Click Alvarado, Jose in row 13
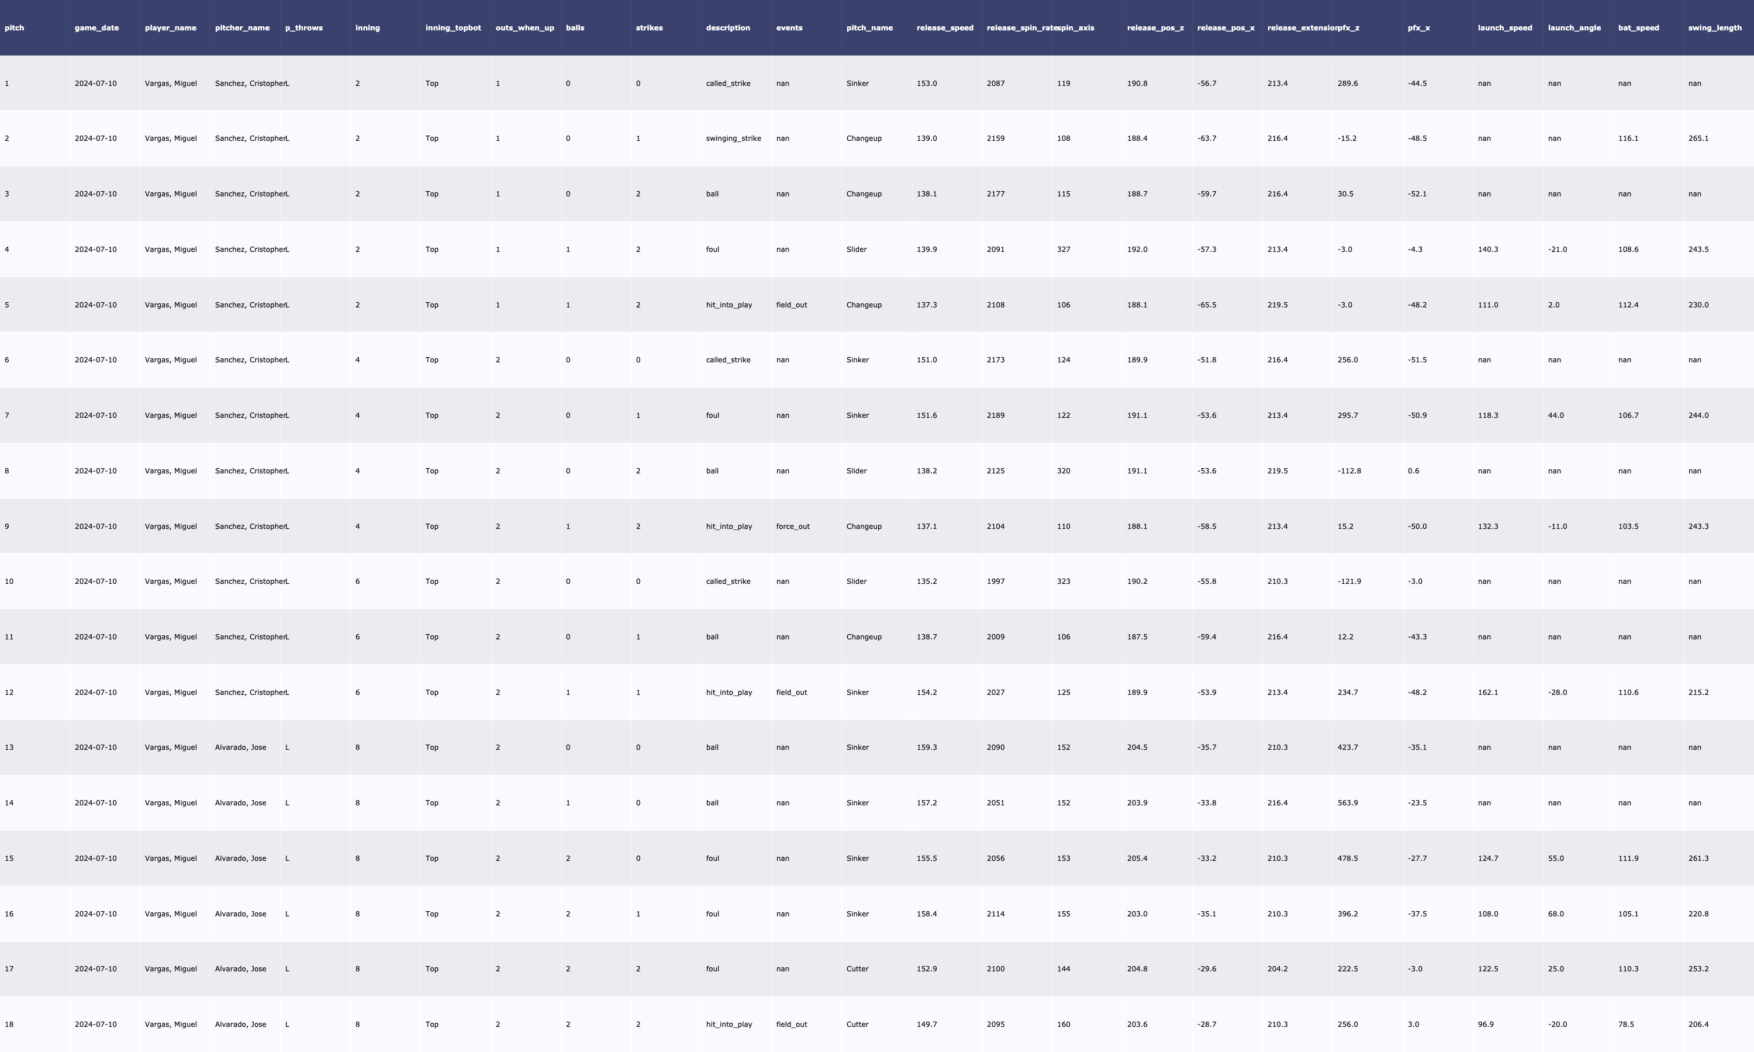Viewport: 1754px width, 1052px height. [x=240, y=747]
